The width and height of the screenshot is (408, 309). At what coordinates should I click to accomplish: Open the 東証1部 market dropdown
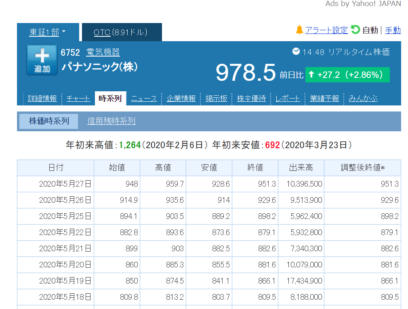coord(47,32)
